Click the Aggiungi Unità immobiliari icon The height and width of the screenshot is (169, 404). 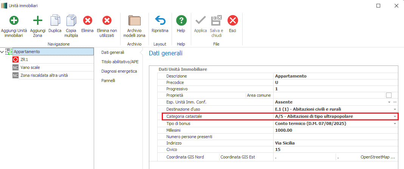[14, 20]
